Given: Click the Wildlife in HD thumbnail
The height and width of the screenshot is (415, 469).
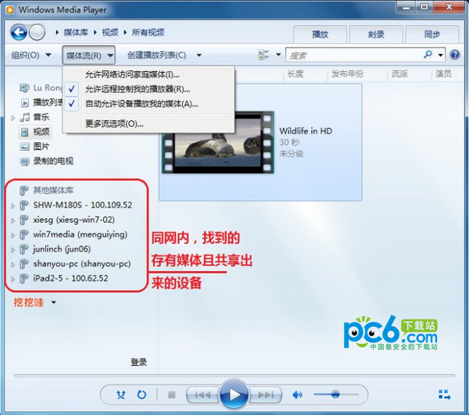Looking at the screenshot, I should pyautogui.click(x=218, y=144).
